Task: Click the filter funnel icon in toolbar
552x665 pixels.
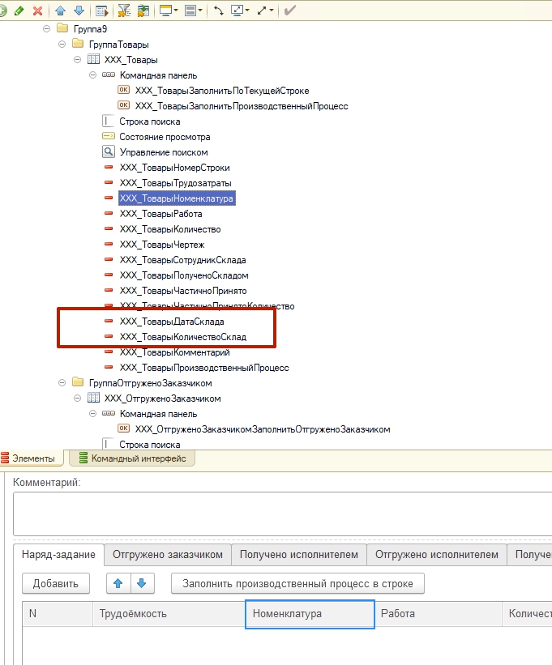Action: coord(124,11)
